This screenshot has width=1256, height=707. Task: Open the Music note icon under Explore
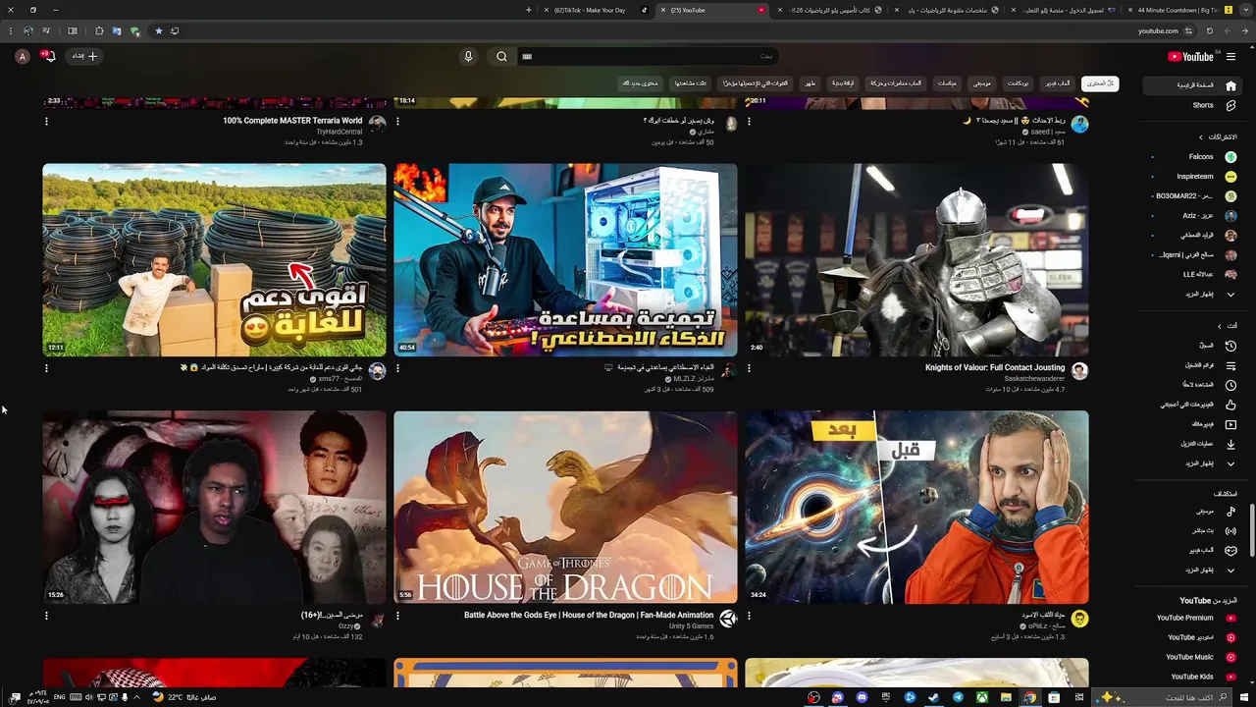tap(1230, 512)
